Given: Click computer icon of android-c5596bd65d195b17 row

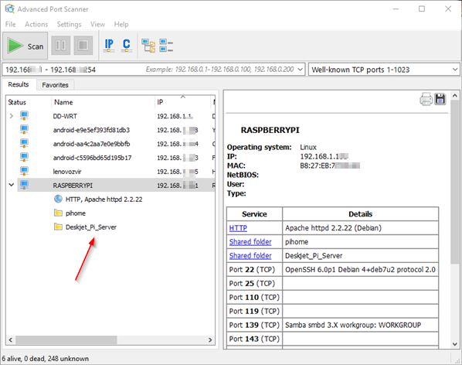Looking at the screenshot, I should tap(24, 157).
